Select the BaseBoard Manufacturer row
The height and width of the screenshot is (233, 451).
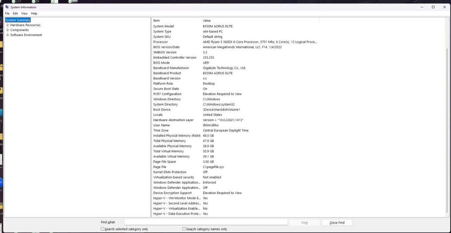235,68
